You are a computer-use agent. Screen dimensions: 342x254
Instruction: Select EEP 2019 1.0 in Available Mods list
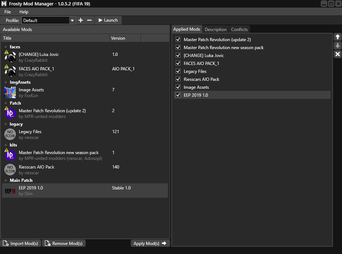85,190
